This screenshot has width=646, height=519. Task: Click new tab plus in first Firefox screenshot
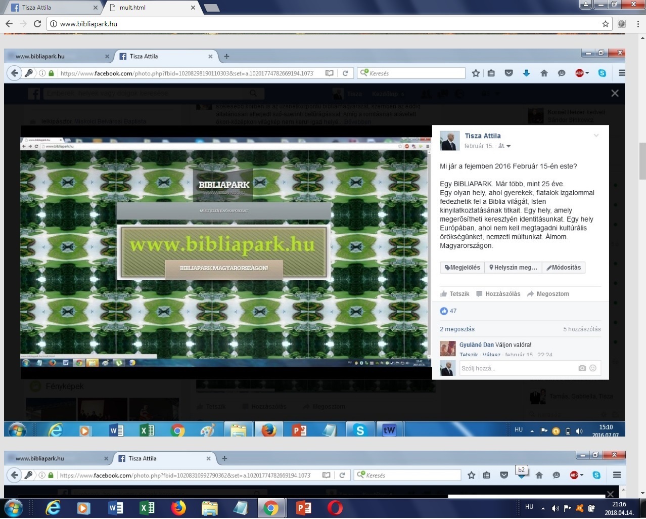coord(226,56)
